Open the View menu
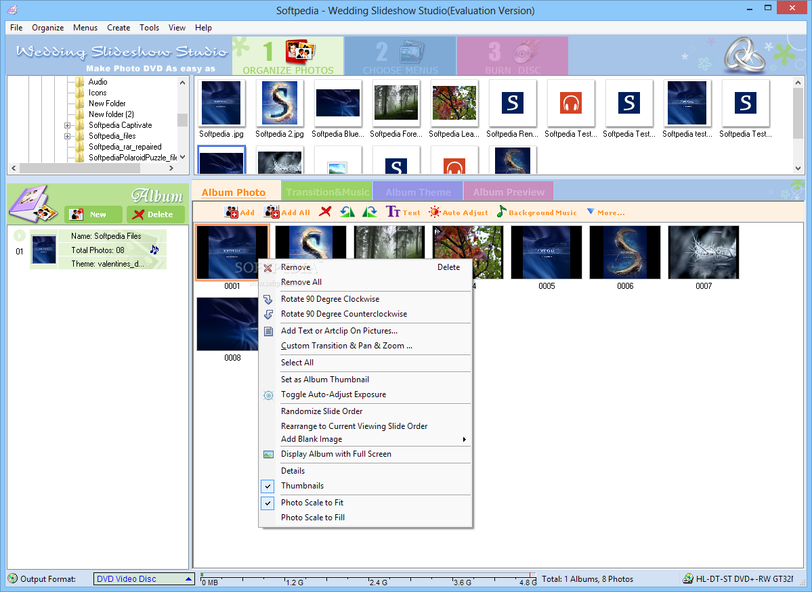The width and height of the screenshot is (812, 592). coord(177,28)
